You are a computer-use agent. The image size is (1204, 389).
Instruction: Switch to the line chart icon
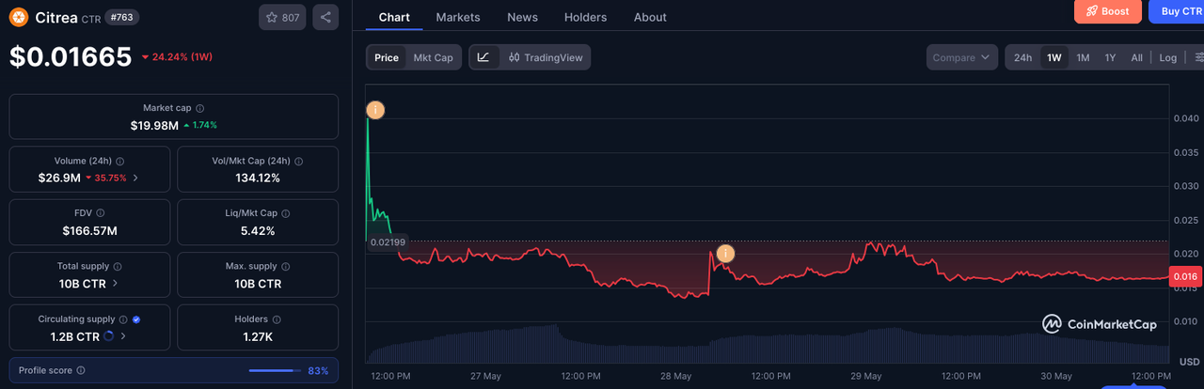[483, 57]
